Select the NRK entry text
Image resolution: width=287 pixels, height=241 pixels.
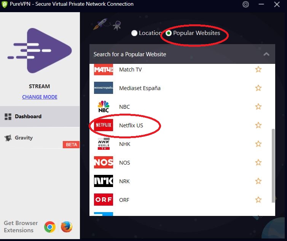pos(124,181)
